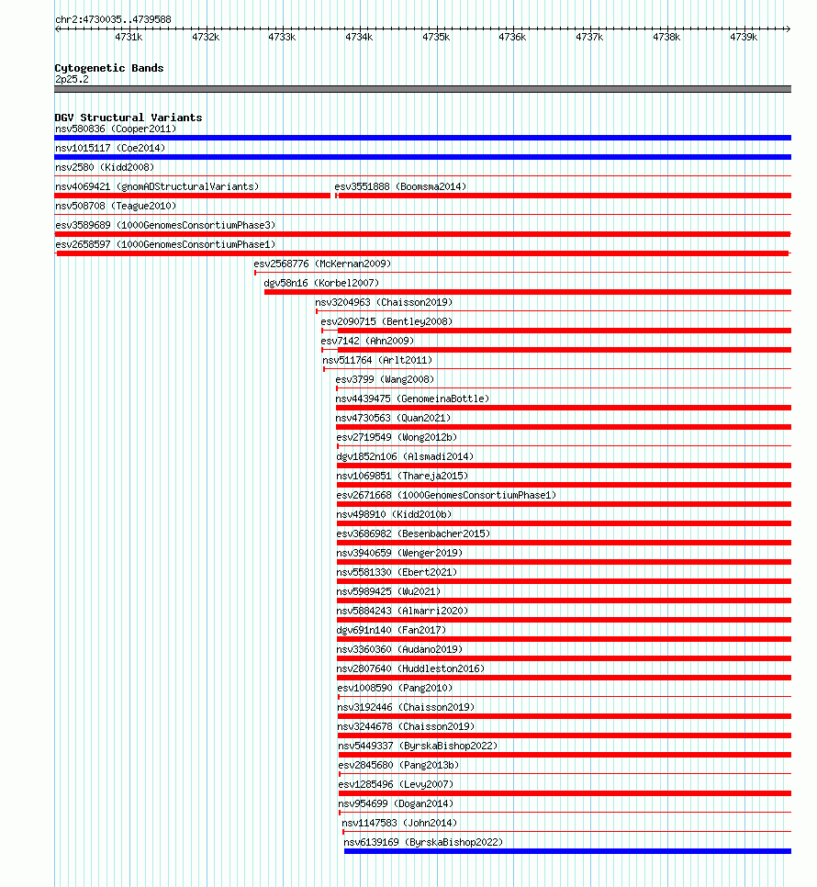The height and width of the screenshot is (887, 817).
Task: Click the 4735k ruler tick label
Action: point(436,37)
